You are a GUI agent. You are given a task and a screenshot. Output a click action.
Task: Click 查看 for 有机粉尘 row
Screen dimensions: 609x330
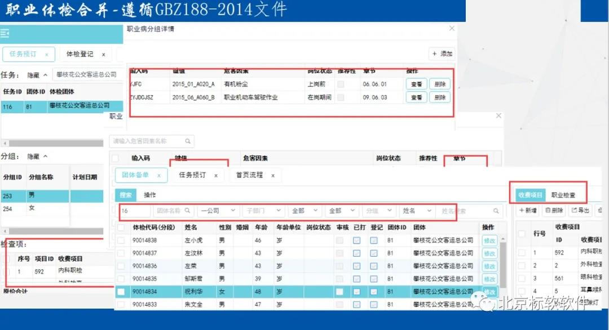click(x=416, y=84)
